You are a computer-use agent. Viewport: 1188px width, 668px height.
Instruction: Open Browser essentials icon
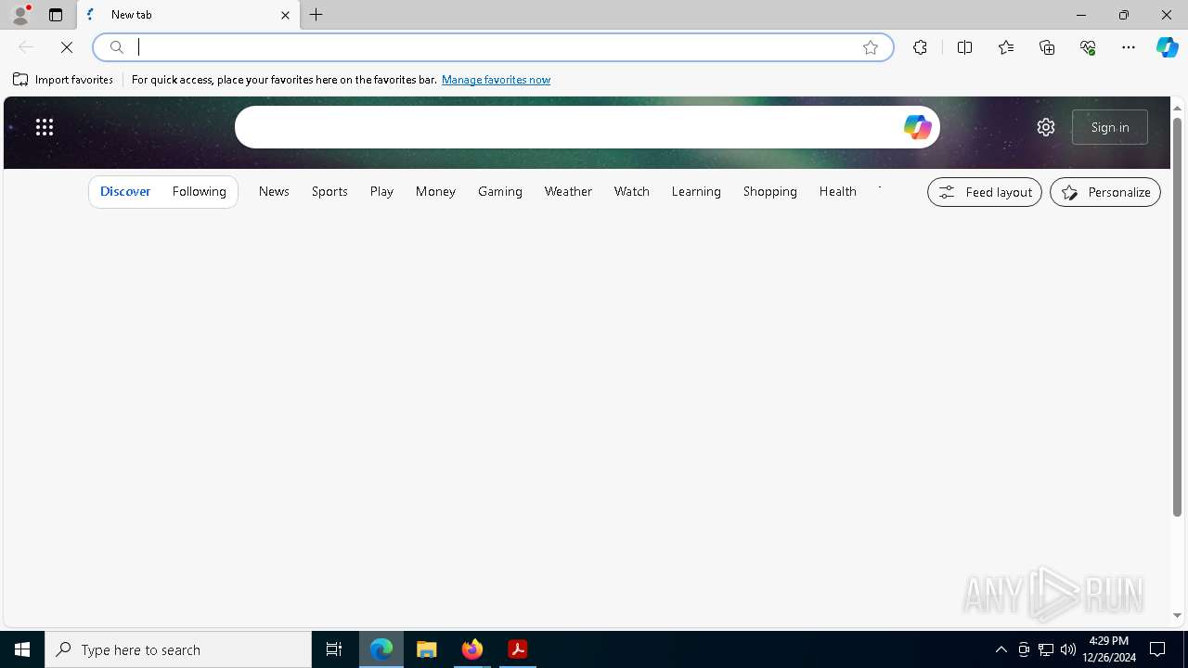pos(1088,47)
